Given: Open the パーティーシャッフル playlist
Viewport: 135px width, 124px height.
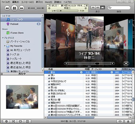Looking at the screenshot, I should [21, 42].
